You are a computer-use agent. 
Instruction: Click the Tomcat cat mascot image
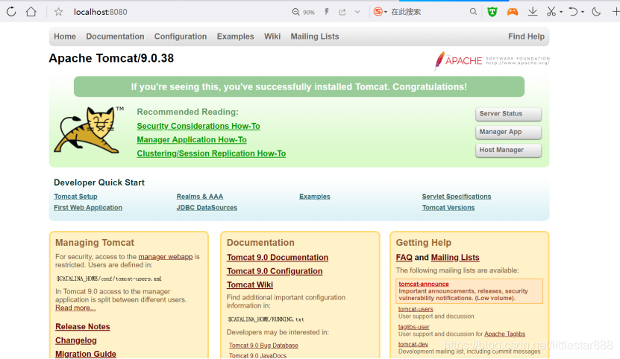[x=88, y=130]
